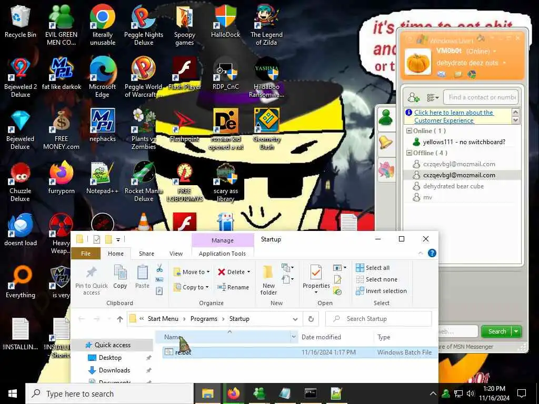Open the Name column filter dropdown

(294, 337)
